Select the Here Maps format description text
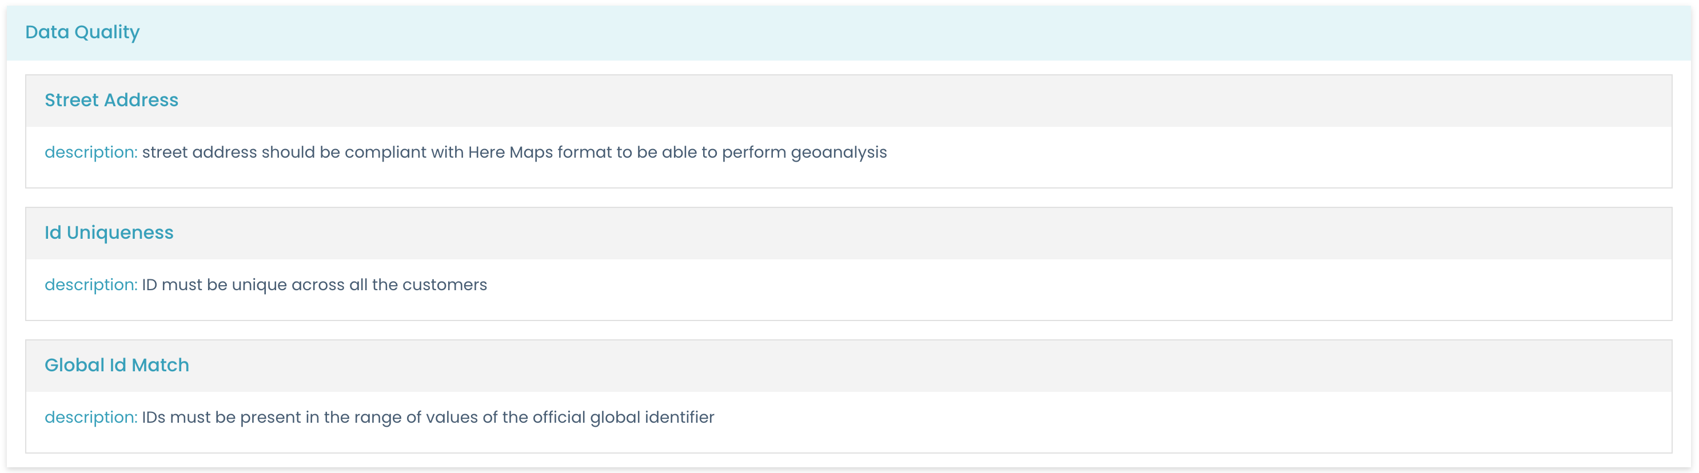 [x=514, y=151]
